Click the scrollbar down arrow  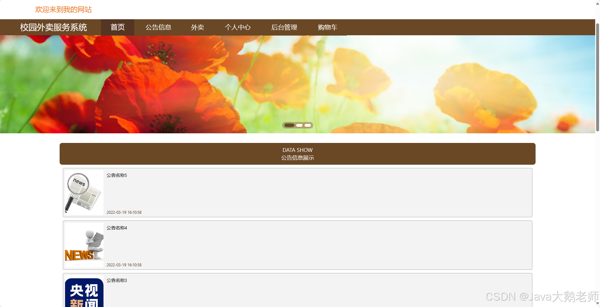(597, 303)
